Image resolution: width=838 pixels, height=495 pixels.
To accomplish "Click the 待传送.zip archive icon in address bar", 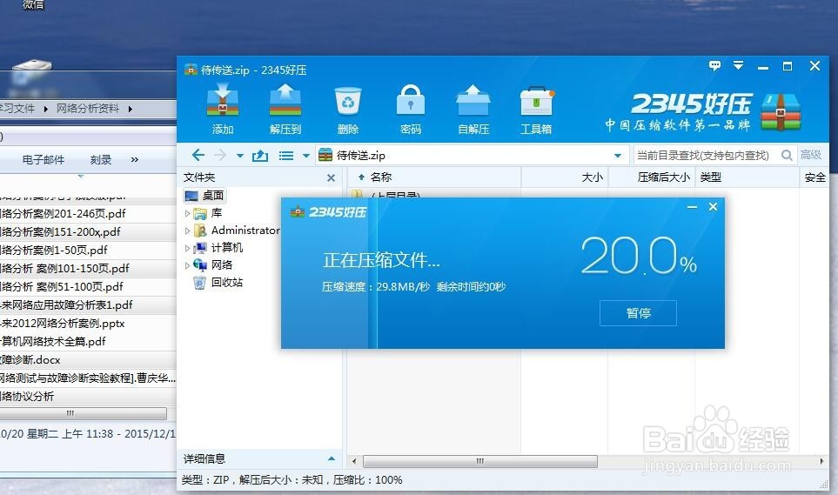I will [x=325, y=155].
